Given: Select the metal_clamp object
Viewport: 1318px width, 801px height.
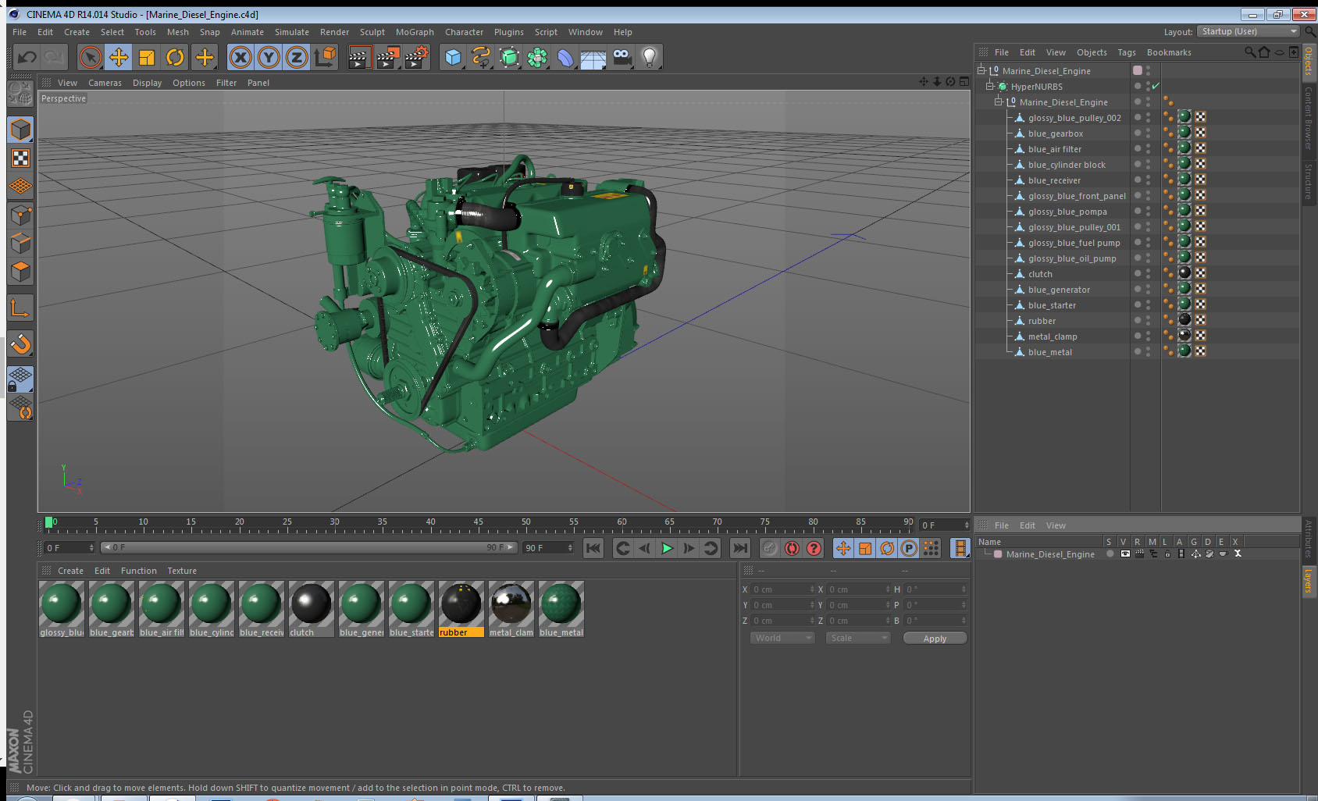Looking at the screenshot, I should tap(1052, 336).
